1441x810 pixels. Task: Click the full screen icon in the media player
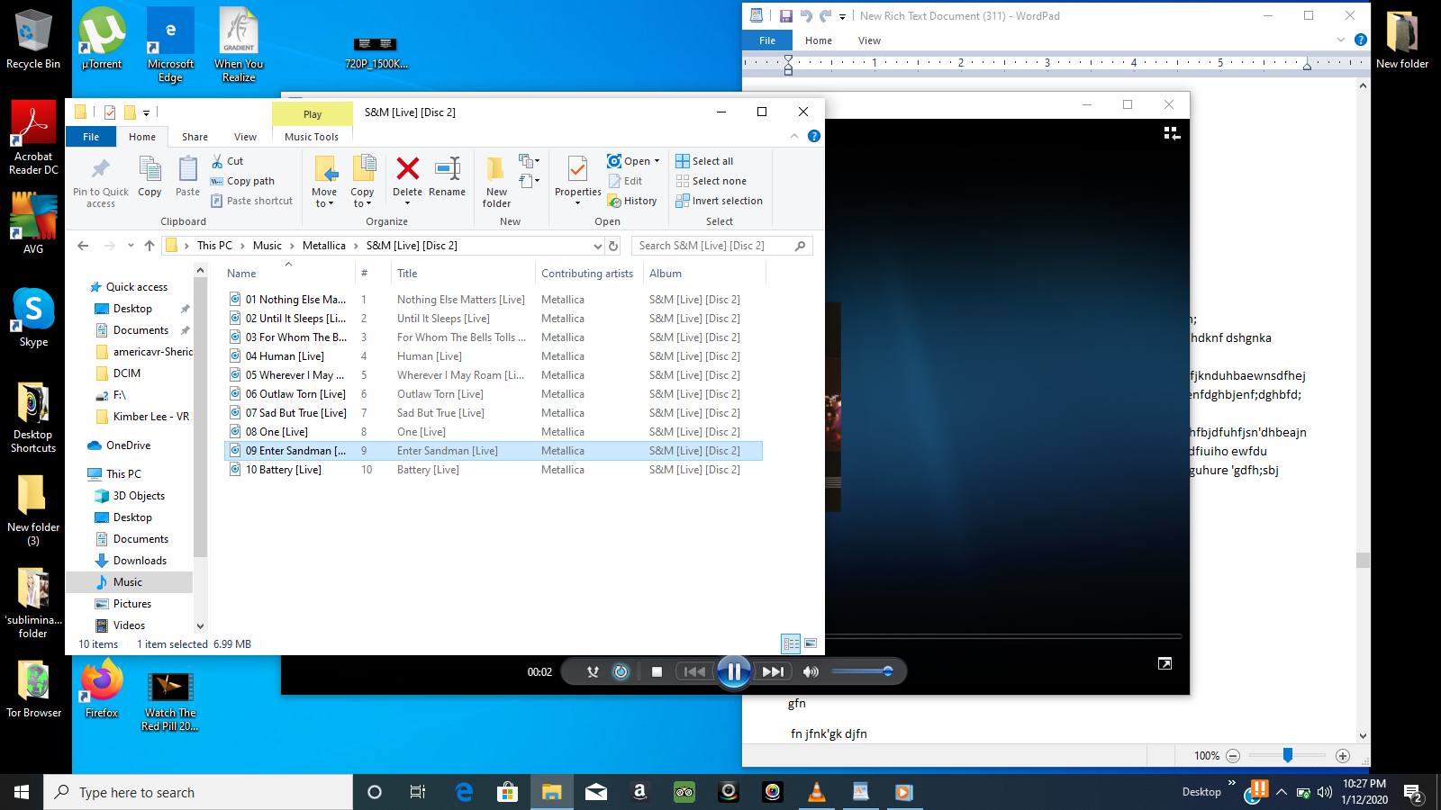click(x=1165, y=663)
